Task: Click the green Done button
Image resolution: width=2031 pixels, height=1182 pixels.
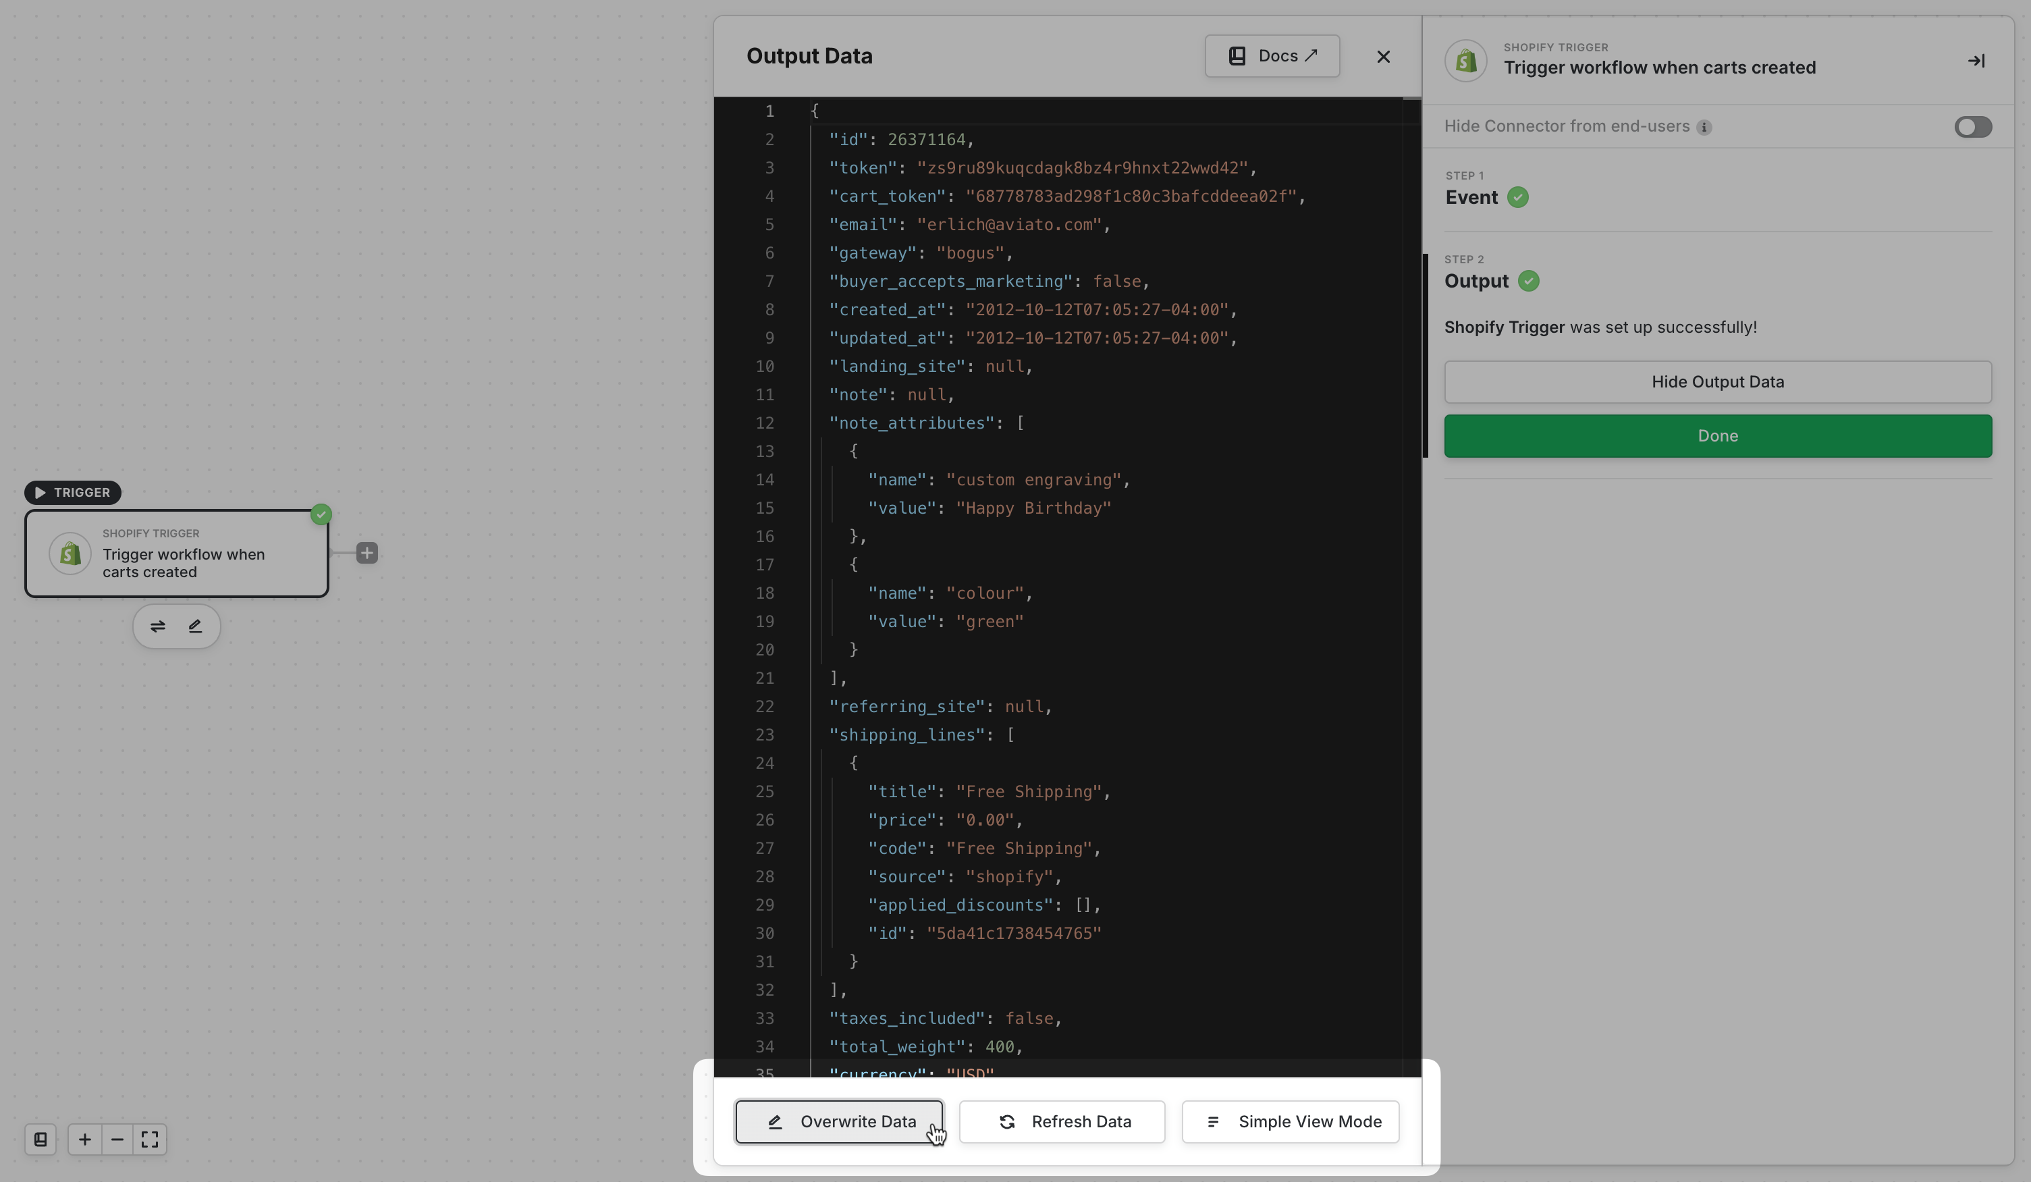Action: tap(1718, 436)
